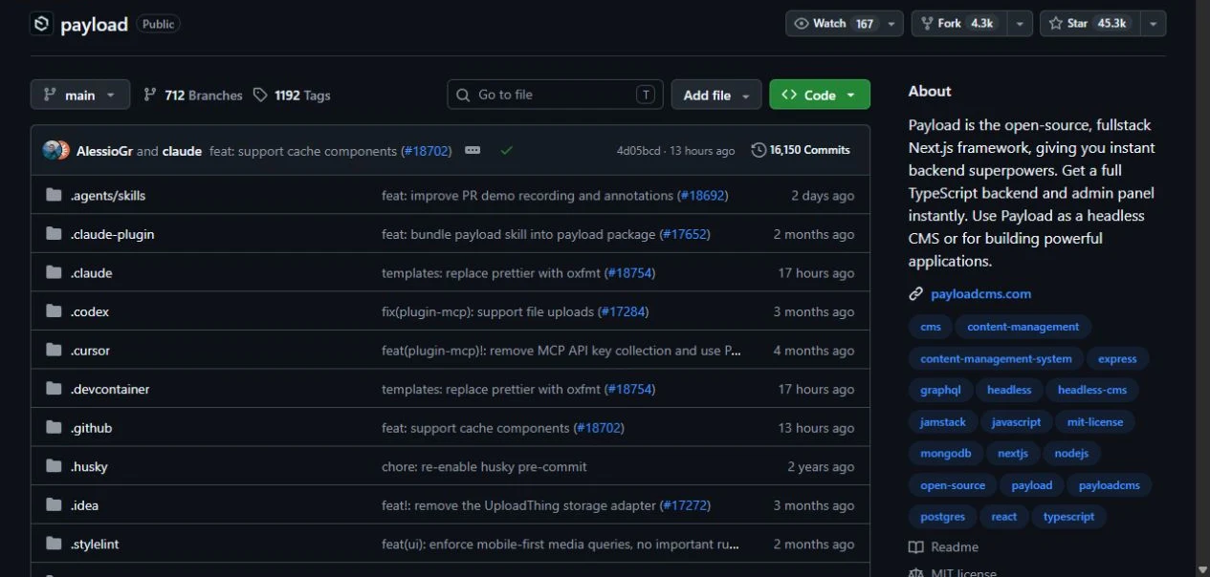Click the payload repository logo icon
Image resolution: width=1210 pixels, height=577 pixels.
[x=41, y=24]
